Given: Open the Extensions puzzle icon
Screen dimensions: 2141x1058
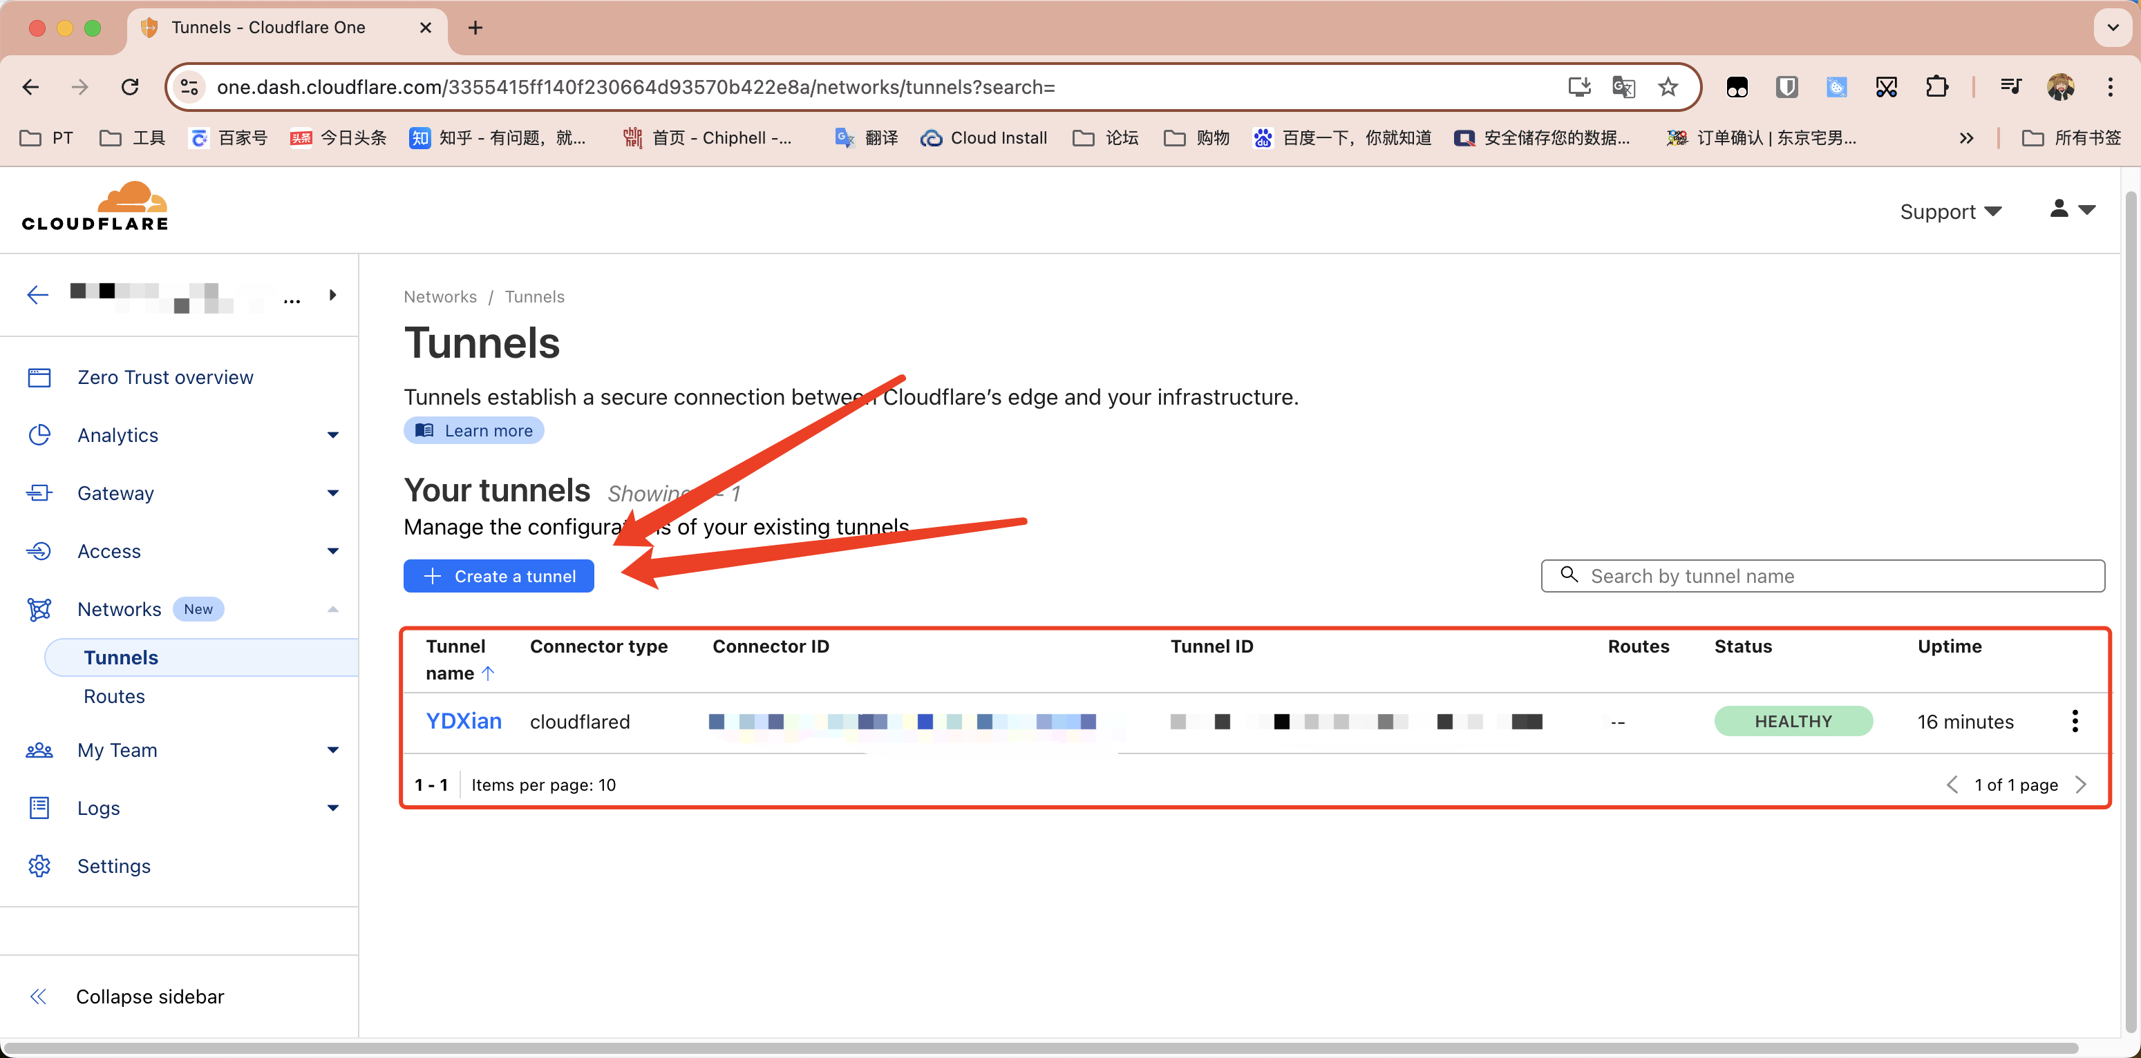Looking at the screenshot, I should (1936, 87).
